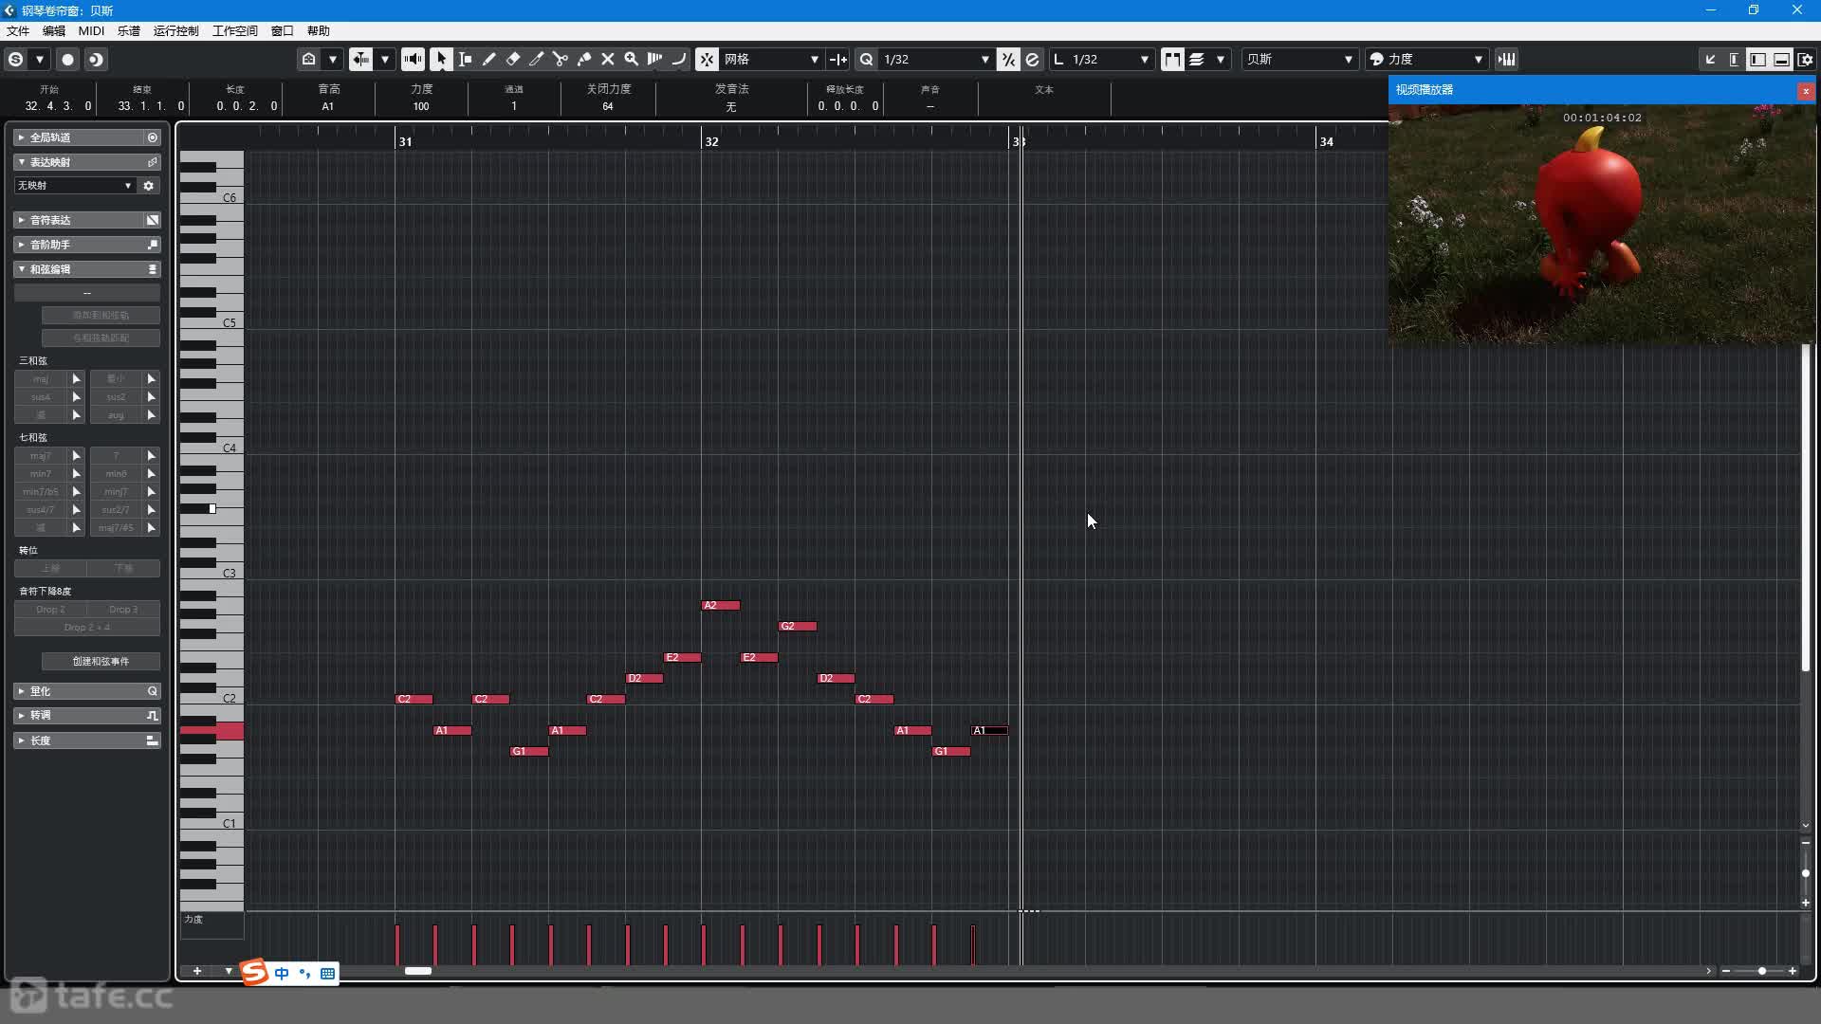The height and width of the screenshot is (1024, 1821).
Task: Click bar 34 marker on the ruler
Action: [1326, 141]
